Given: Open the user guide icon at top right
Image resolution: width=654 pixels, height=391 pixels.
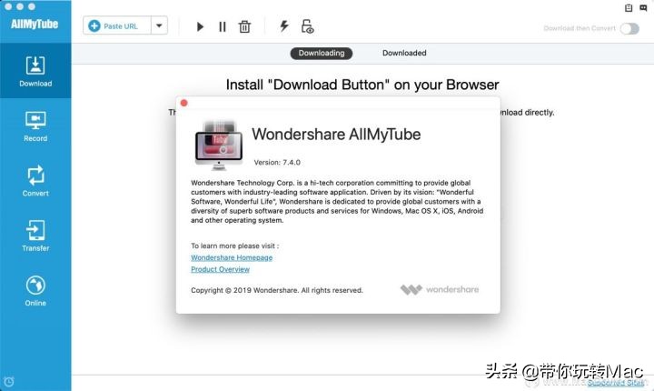Looking at the screenshot, I should (629, 7).
